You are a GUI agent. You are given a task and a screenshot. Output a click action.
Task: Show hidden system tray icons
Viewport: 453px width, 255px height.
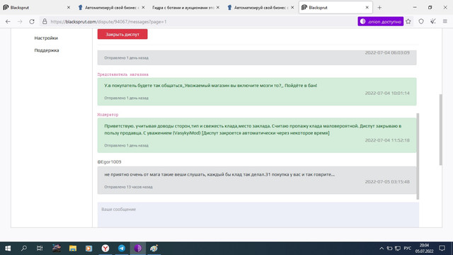pyautogui.click(x=382, y=249)
